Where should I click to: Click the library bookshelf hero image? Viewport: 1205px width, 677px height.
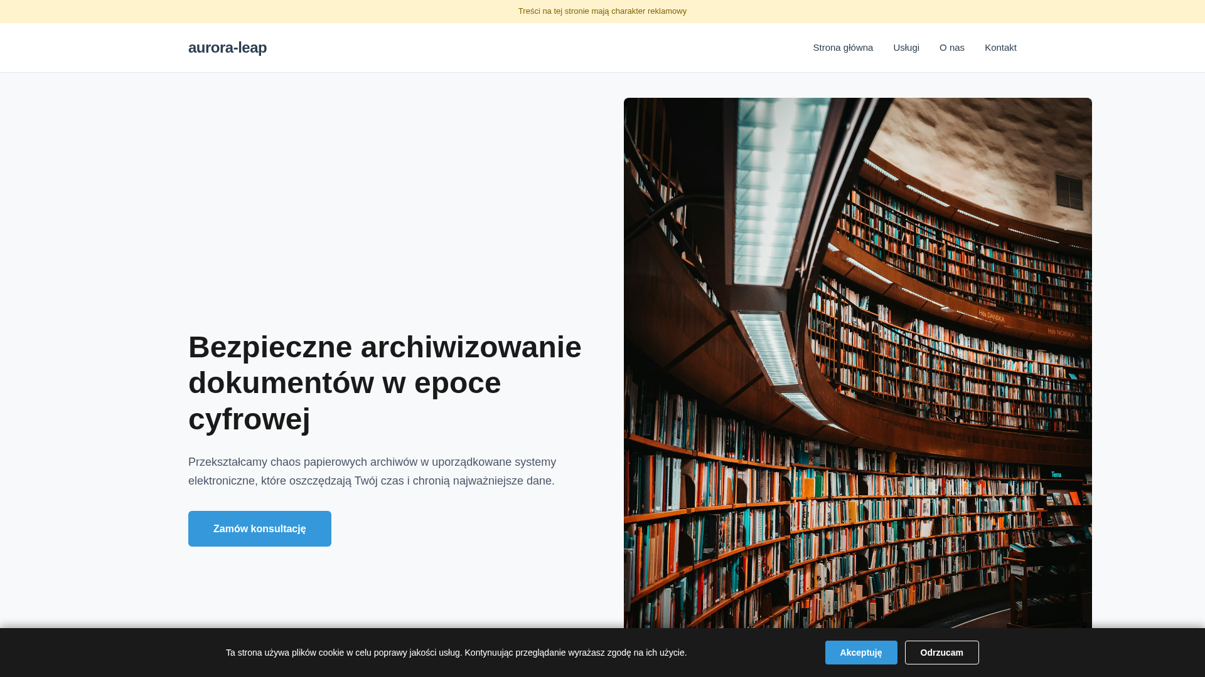pos(858,364)
